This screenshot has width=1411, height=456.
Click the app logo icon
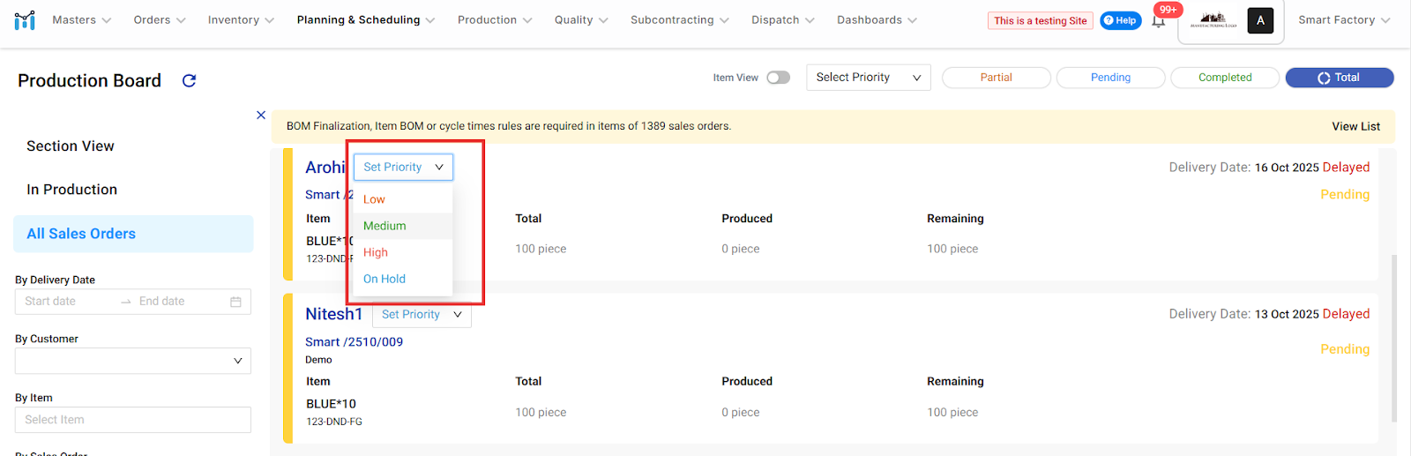pos(25,19)
